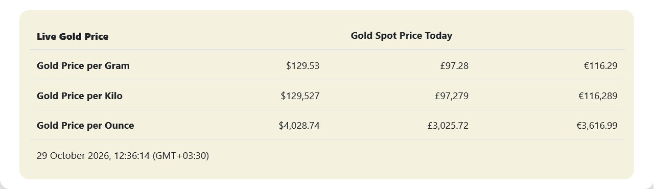Select the Gold Price per Ounce row label
This screenshot has height=189, width=654.
click(x=85, y=126)
